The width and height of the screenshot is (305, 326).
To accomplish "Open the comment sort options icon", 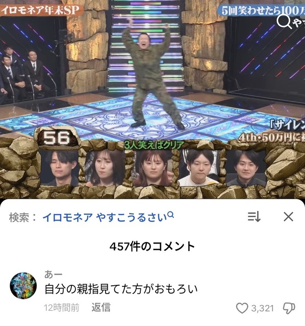I will point(254,216).
